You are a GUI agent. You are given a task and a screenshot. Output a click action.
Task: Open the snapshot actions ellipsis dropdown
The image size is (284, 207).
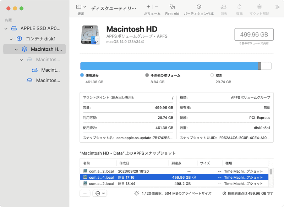click(x=100, y=194)
